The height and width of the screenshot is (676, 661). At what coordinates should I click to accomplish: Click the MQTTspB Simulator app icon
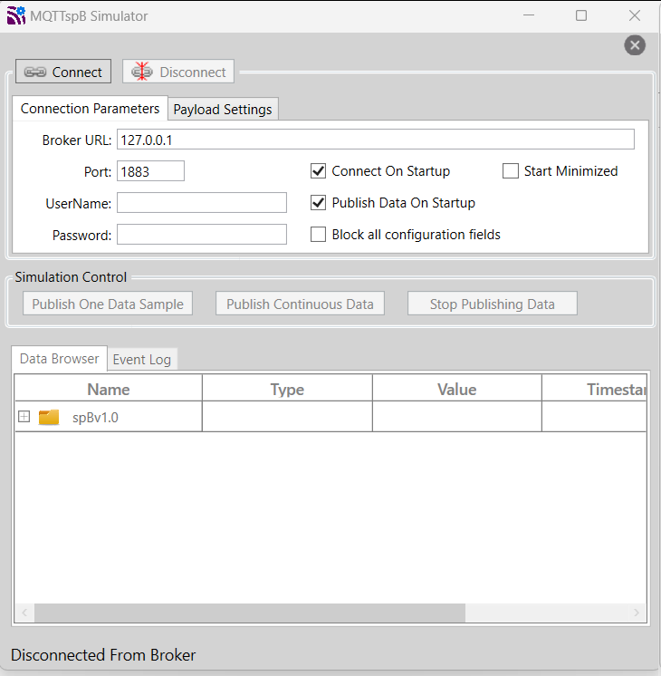pyautogui.click(x=16, y=15)
